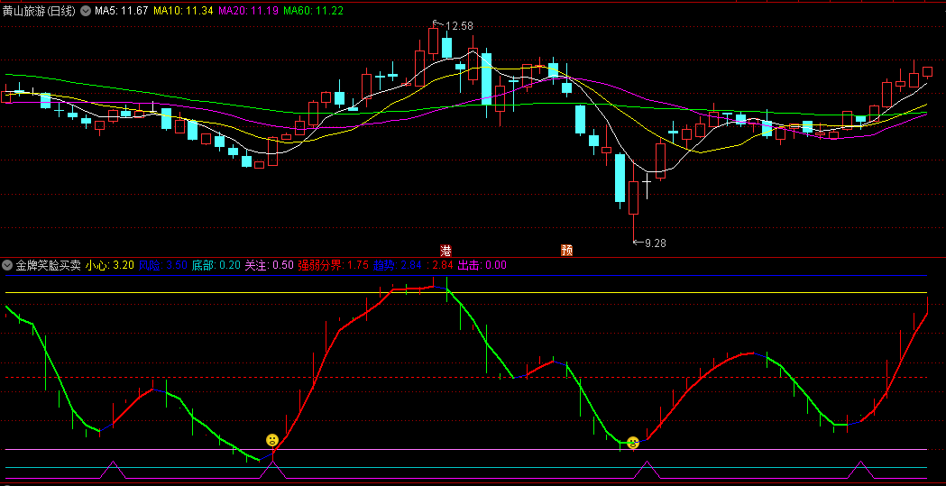The width and height of the screenshot is (946, 486).
Task: Select the blue 趋势: 2.84 value
Action: coord(398,265)
